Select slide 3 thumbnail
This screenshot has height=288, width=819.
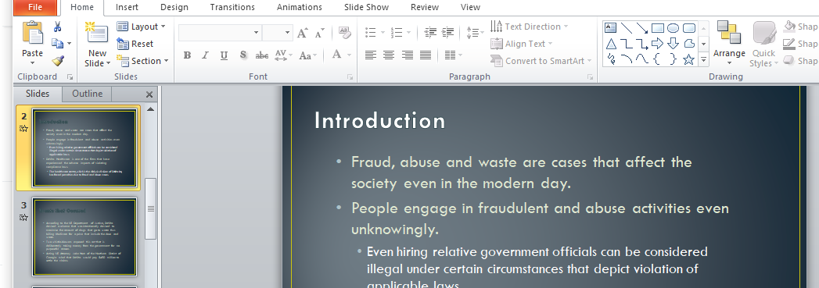[84, 236]
